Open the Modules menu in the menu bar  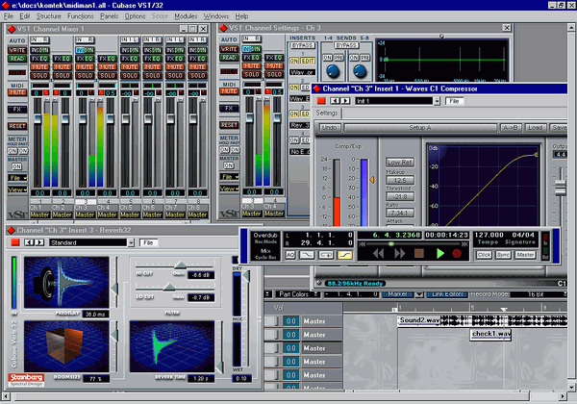point(186,16)
